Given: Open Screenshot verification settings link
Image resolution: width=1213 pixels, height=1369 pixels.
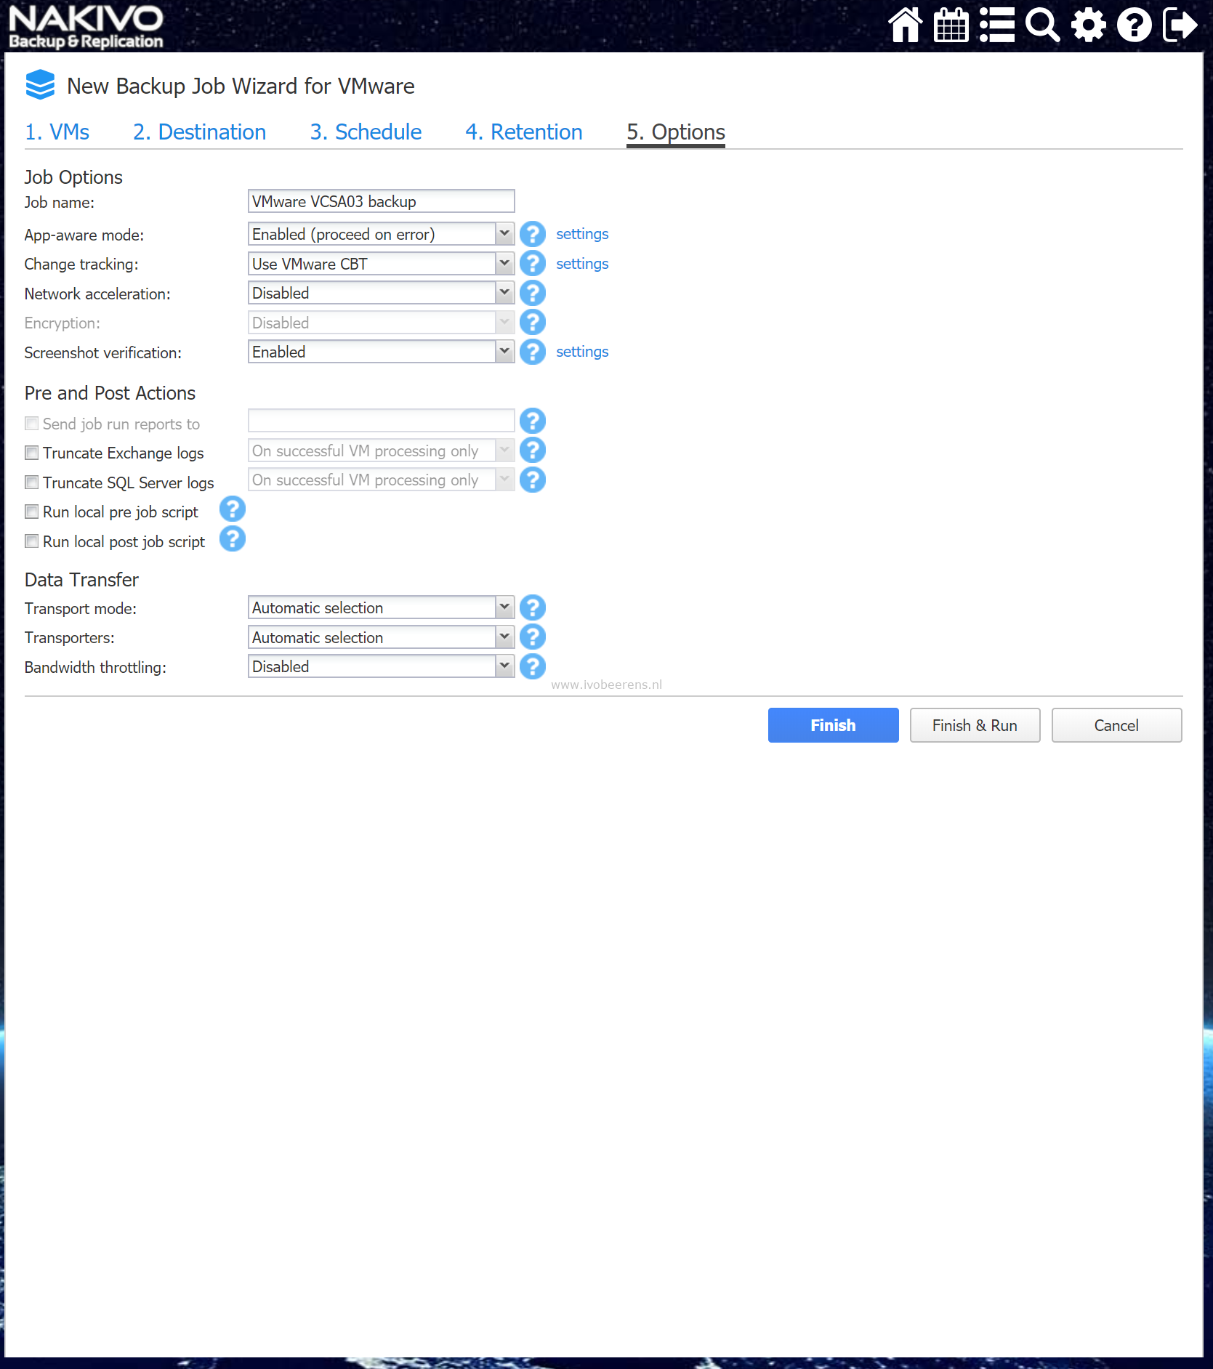Looking at the screenshot, I should (582, 352).
